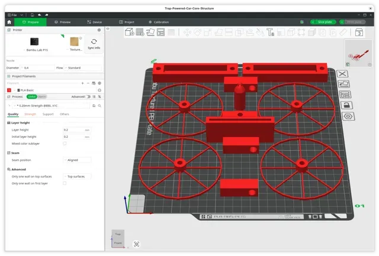Click the plate remove X icon
379x256 pixels.
pyautogui.click(x=342, y=73)
